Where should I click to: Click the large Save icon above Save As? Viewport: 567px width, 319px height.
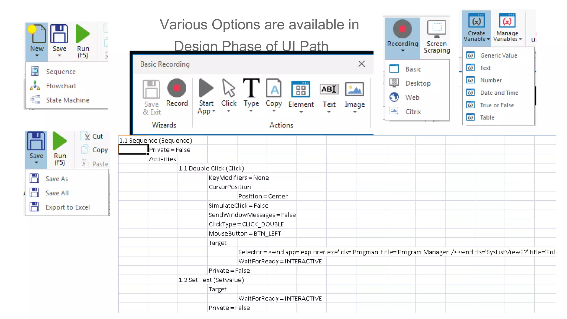[36, 141]
